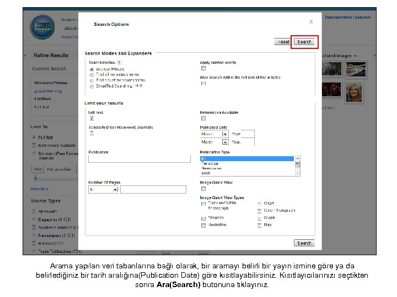Open the SmartText Searching Hint link
Image resolution: width=397 pixels, height=297 pixels.
(x=139, y=86)
